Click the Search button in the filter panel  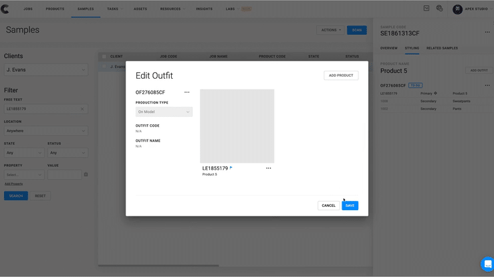click(x=16, y=196)
